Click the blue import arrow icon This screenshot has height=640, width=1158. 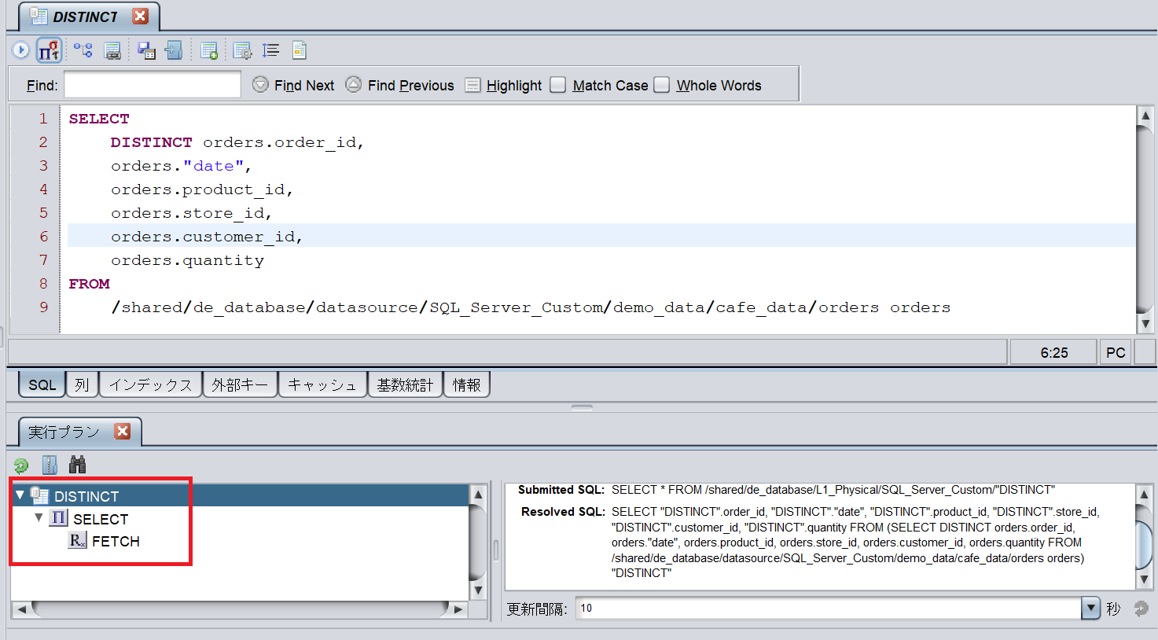174,50
